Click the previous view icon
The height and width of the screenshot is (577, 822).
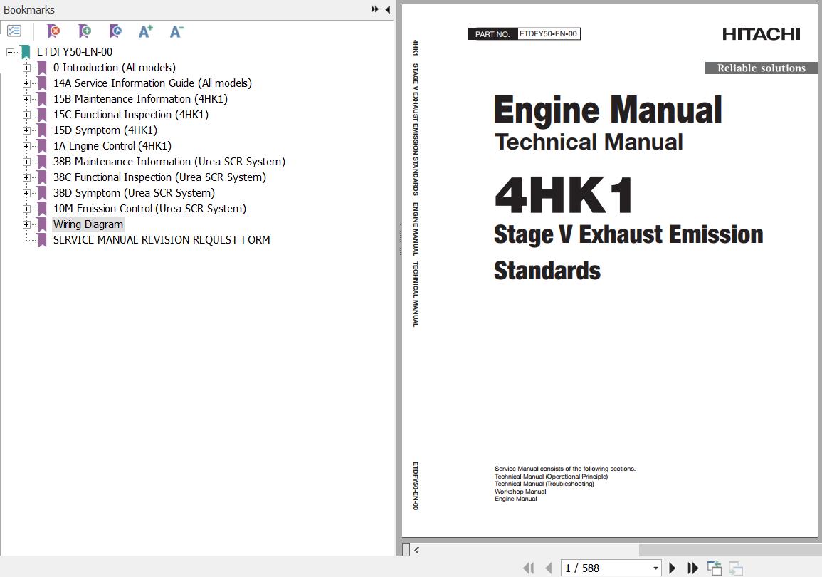coord(714,568)
